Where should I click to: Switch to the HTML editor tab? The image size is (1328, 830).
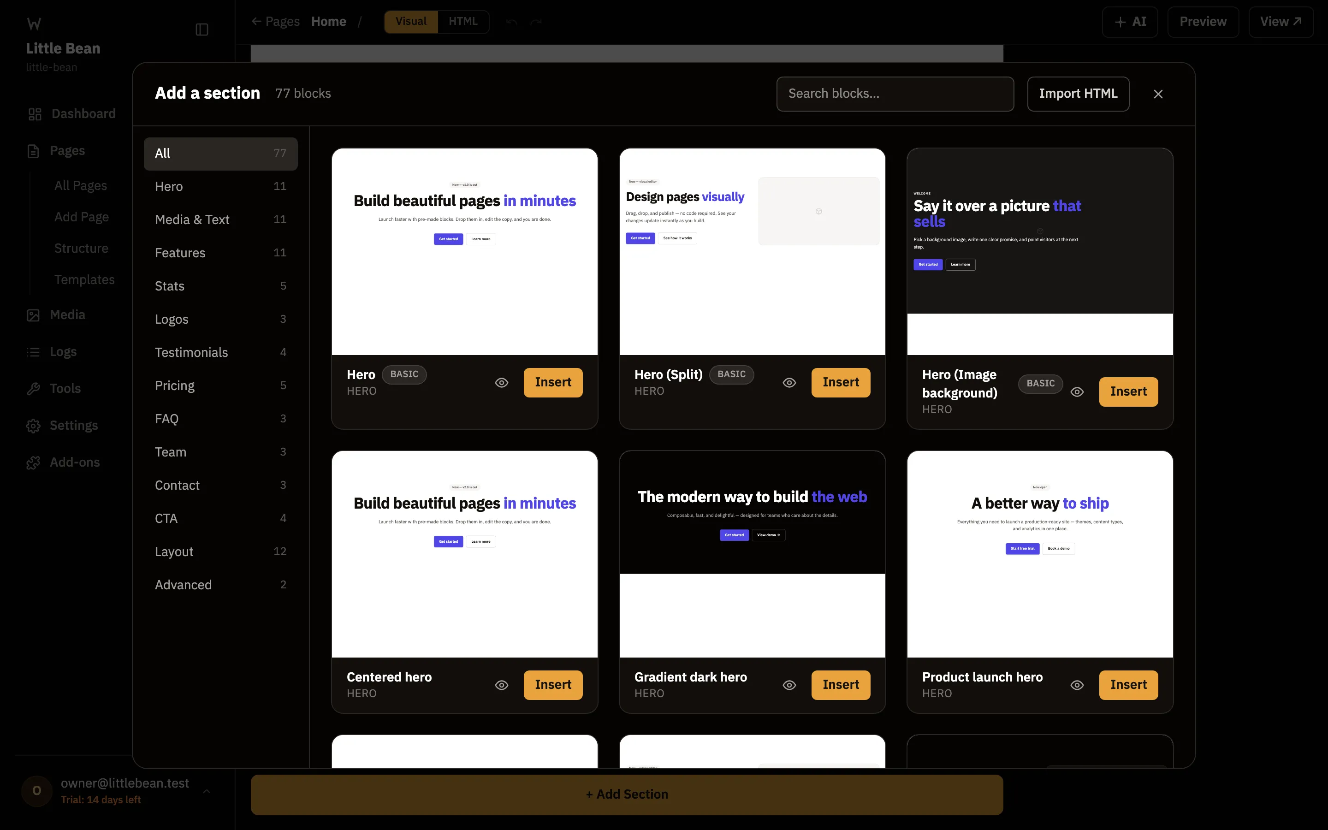(x=463, y=22)
